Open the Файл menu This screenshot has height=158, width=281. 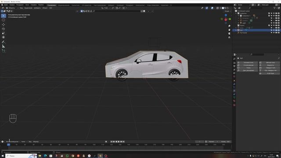pyautogui.click(x=6, y=5)
